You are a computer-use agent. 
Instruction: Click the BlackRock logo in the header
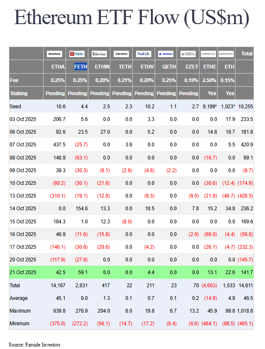point(55,54)
